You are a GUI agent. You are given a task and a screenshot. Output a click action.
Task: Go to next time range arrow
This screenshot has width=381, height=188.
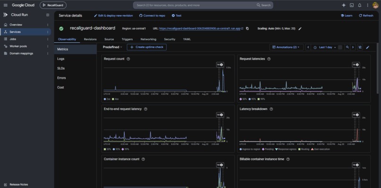[x=353, y=47]
